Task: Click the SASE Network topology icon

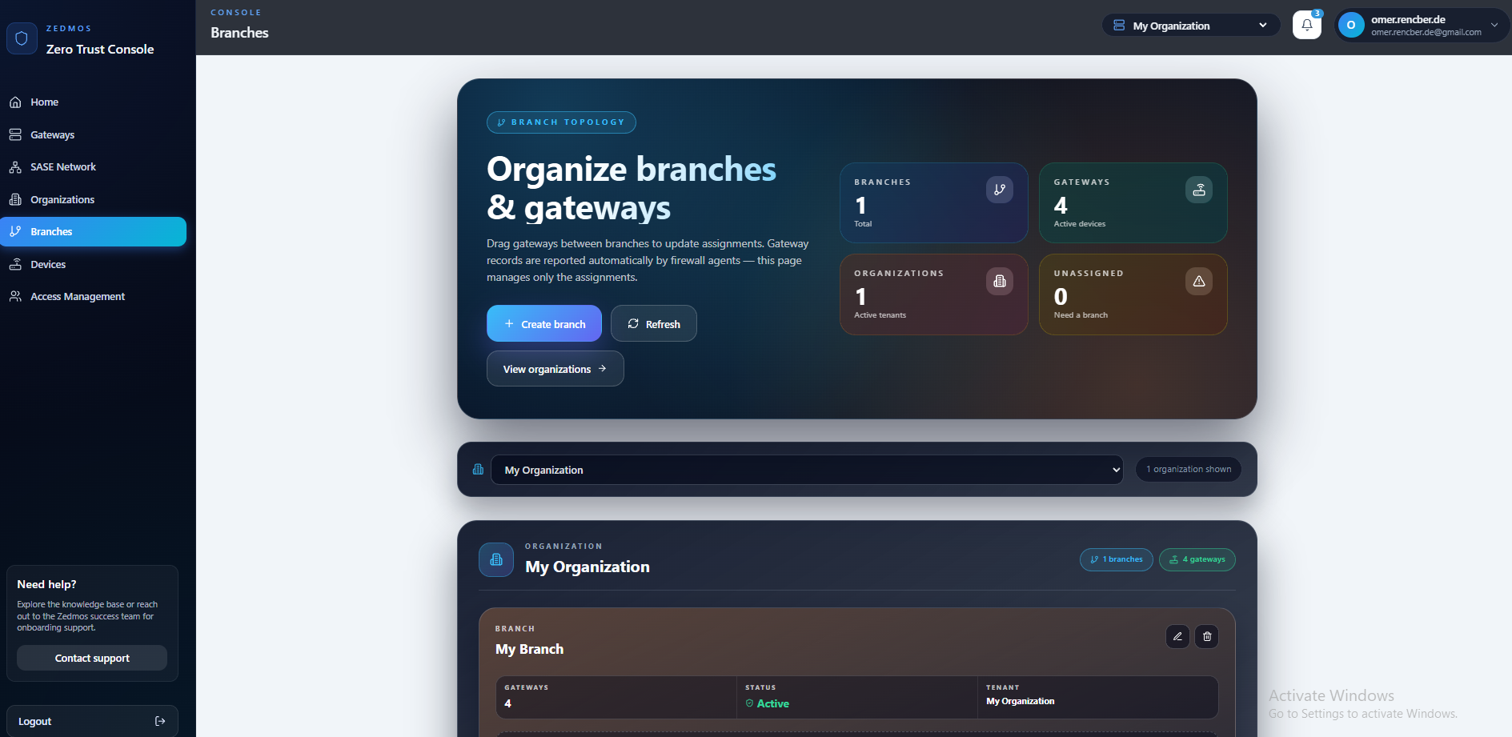Action: pos(15,167)
